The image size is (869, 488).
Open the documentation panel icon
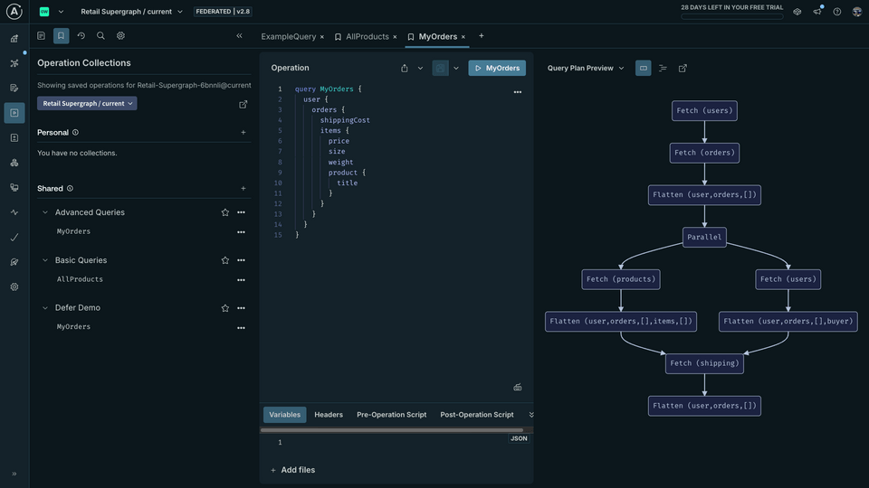click(x=41, y=35)
